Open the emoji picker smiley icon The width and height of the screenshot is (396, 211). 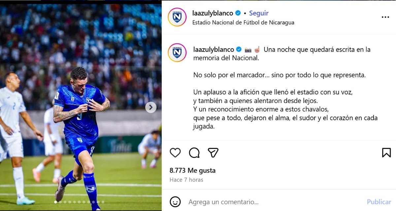click(x=175, y=201)
